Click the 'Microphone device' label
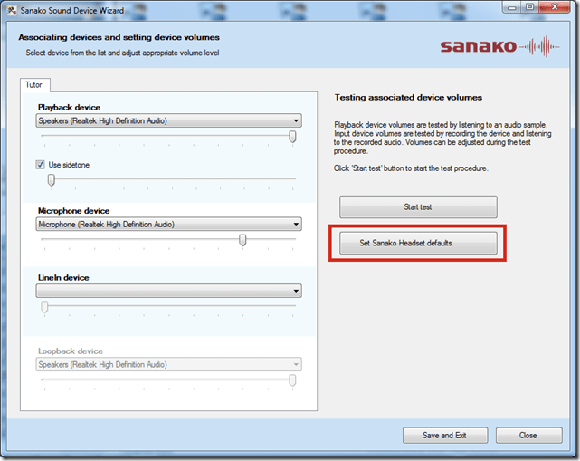This screenshot has width=580, height=461. pyautogui.click(x=73, y=211)
